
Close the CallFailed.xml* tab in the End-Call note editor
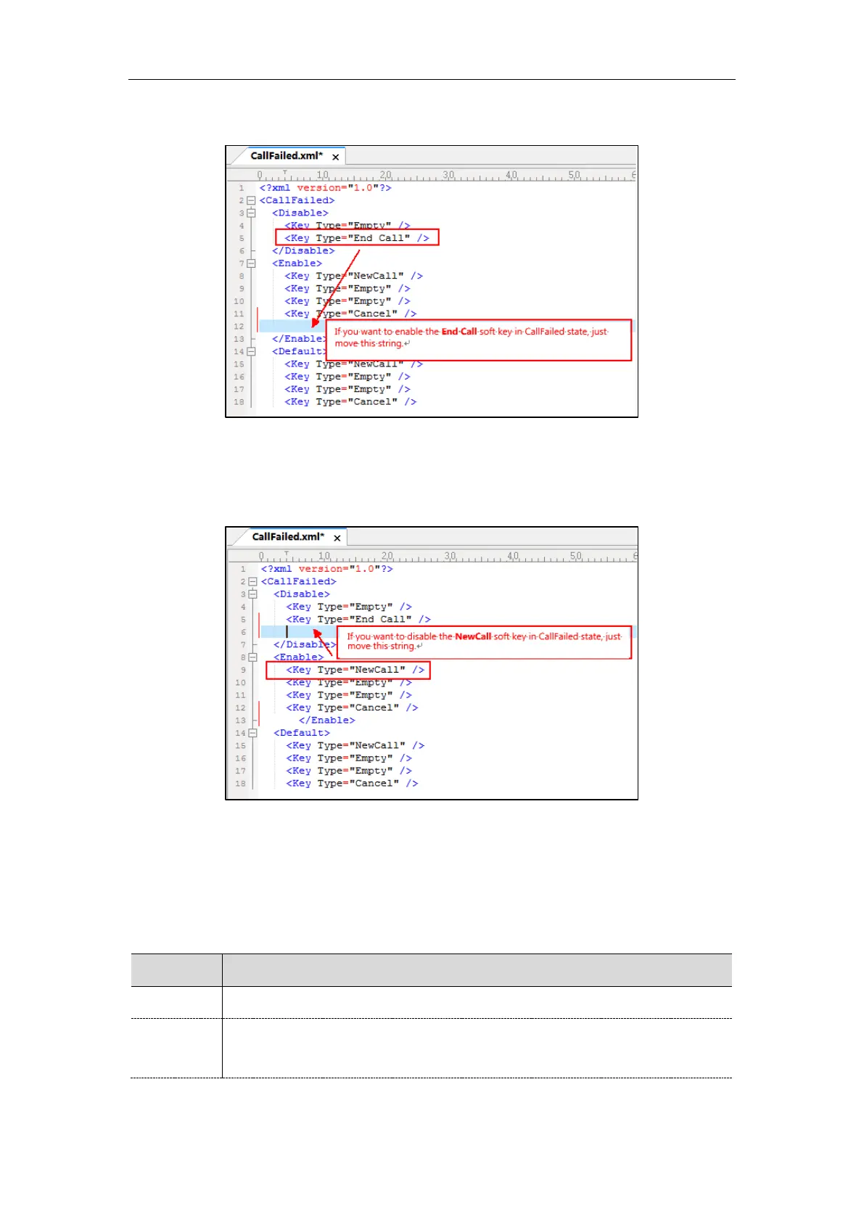[335, 157]
